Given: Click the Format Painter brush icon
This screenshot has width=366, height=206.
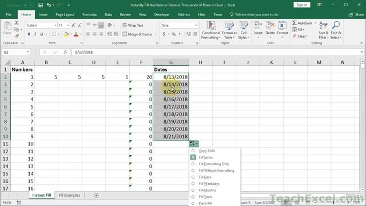Looking at the screenshot, I should pos(17,35).
